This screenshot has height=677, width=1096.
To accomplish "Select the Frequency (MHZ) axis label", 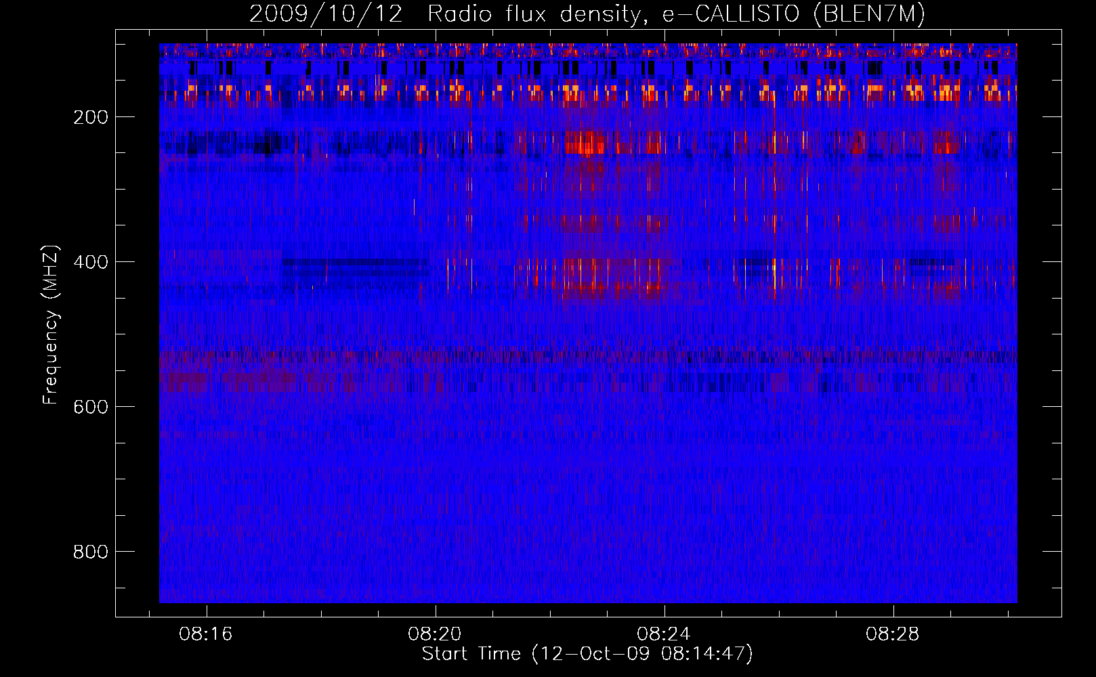I will point(51,325).
